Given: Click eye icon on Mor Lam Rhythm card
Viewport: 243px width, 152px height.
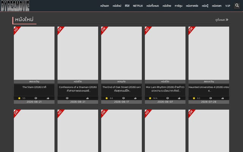Looking at the screenshot, I should 167,98.
